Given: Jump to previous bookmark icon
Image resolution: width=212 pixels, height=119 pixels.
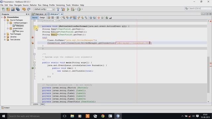Looking at the screenshot, I should 79,18.
